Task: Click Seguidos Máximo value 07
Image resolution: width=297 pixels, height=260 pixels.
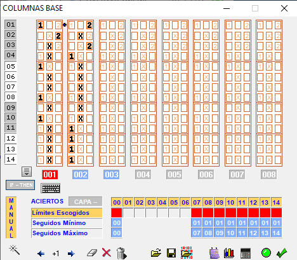Action: 197,233
